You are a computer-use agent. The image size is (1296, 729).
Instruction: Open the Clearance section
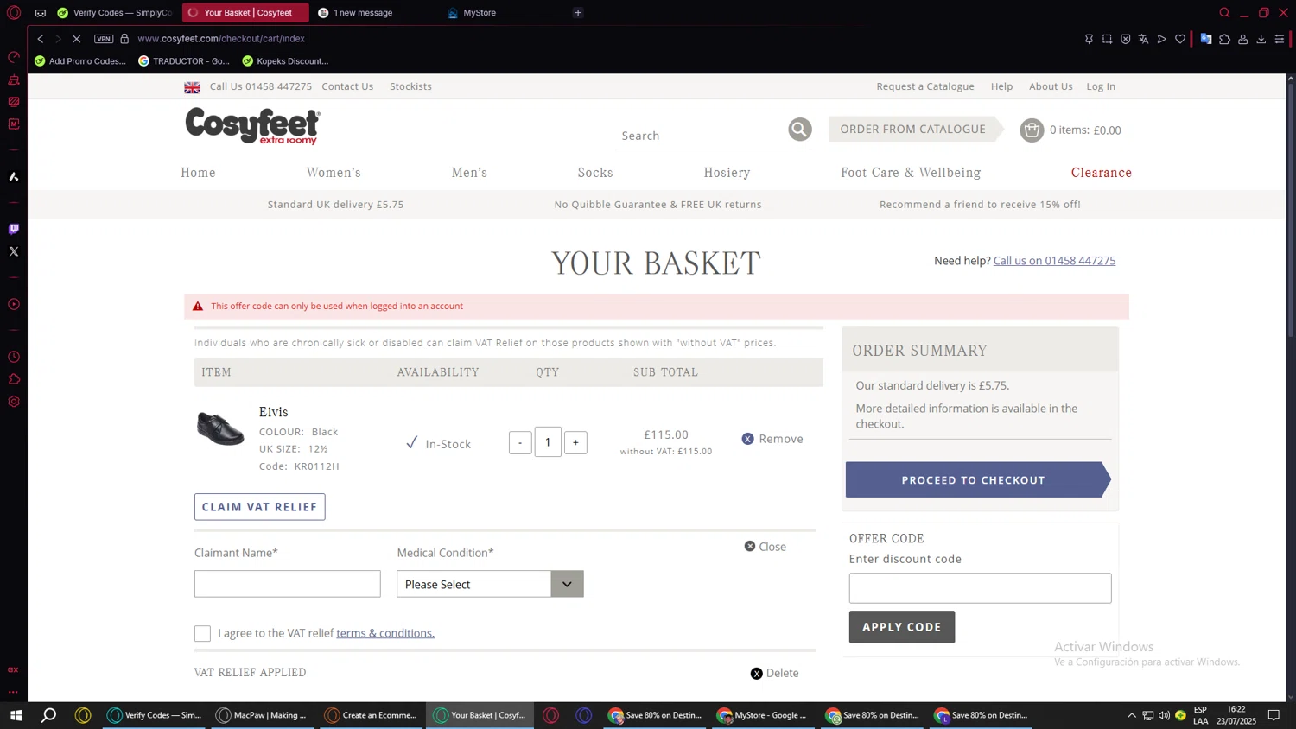1102,173
